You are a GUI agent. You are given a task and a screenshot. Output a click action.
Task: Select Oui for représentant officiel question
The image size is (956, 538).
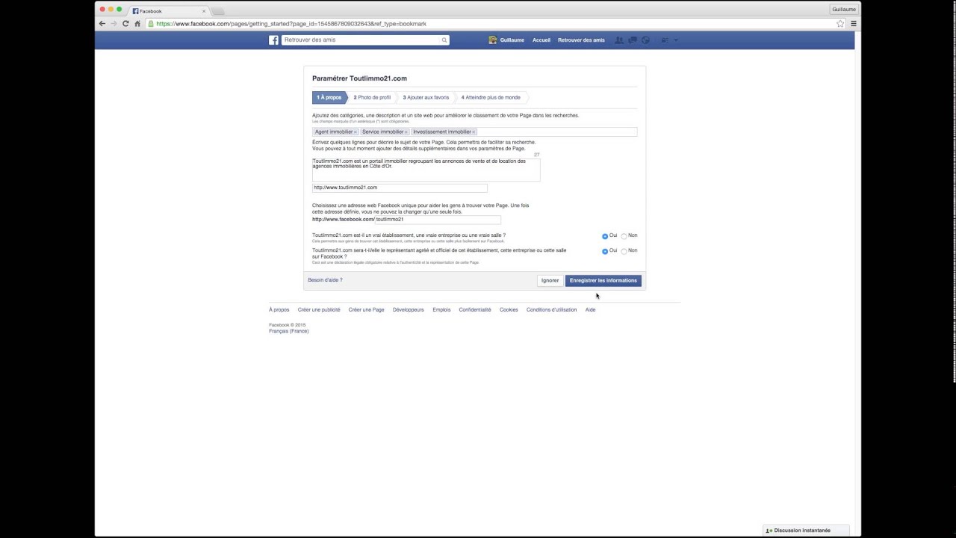(x=605, y=251)
